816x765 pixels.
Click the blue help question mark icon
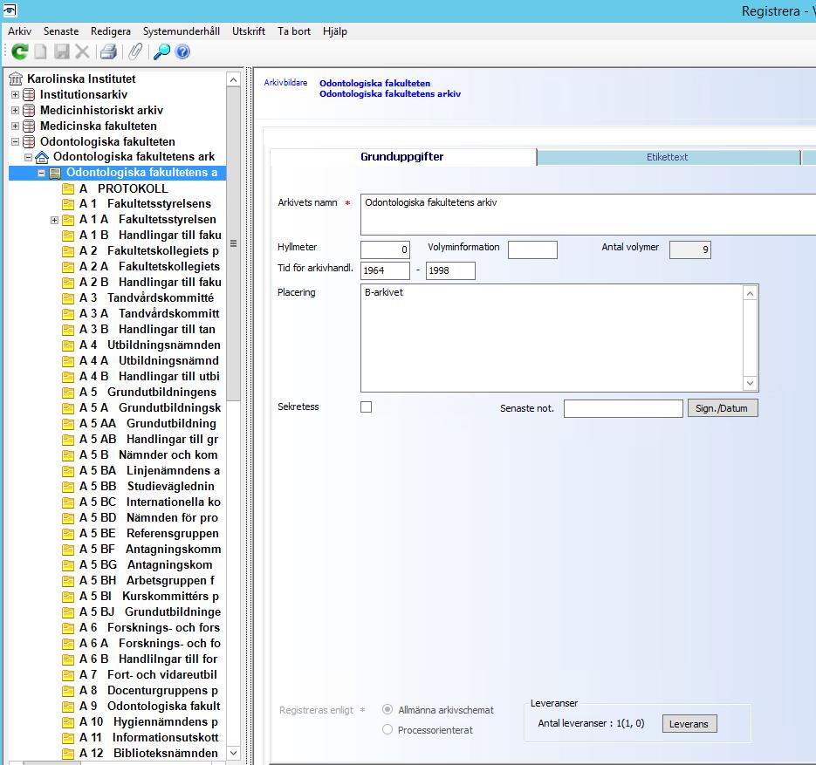182,51
